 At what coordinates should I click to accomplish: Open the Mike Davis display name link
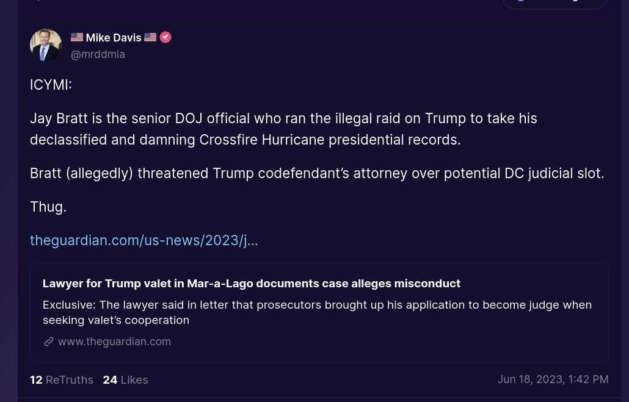(114, 38)
